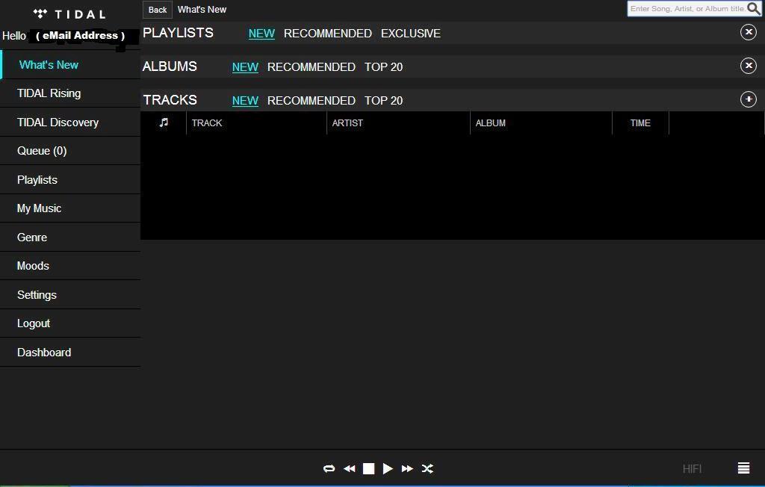Viewport: 765px width, 487px height.
Task: Click the eMail Address account label
Action: tap(80, 36)
